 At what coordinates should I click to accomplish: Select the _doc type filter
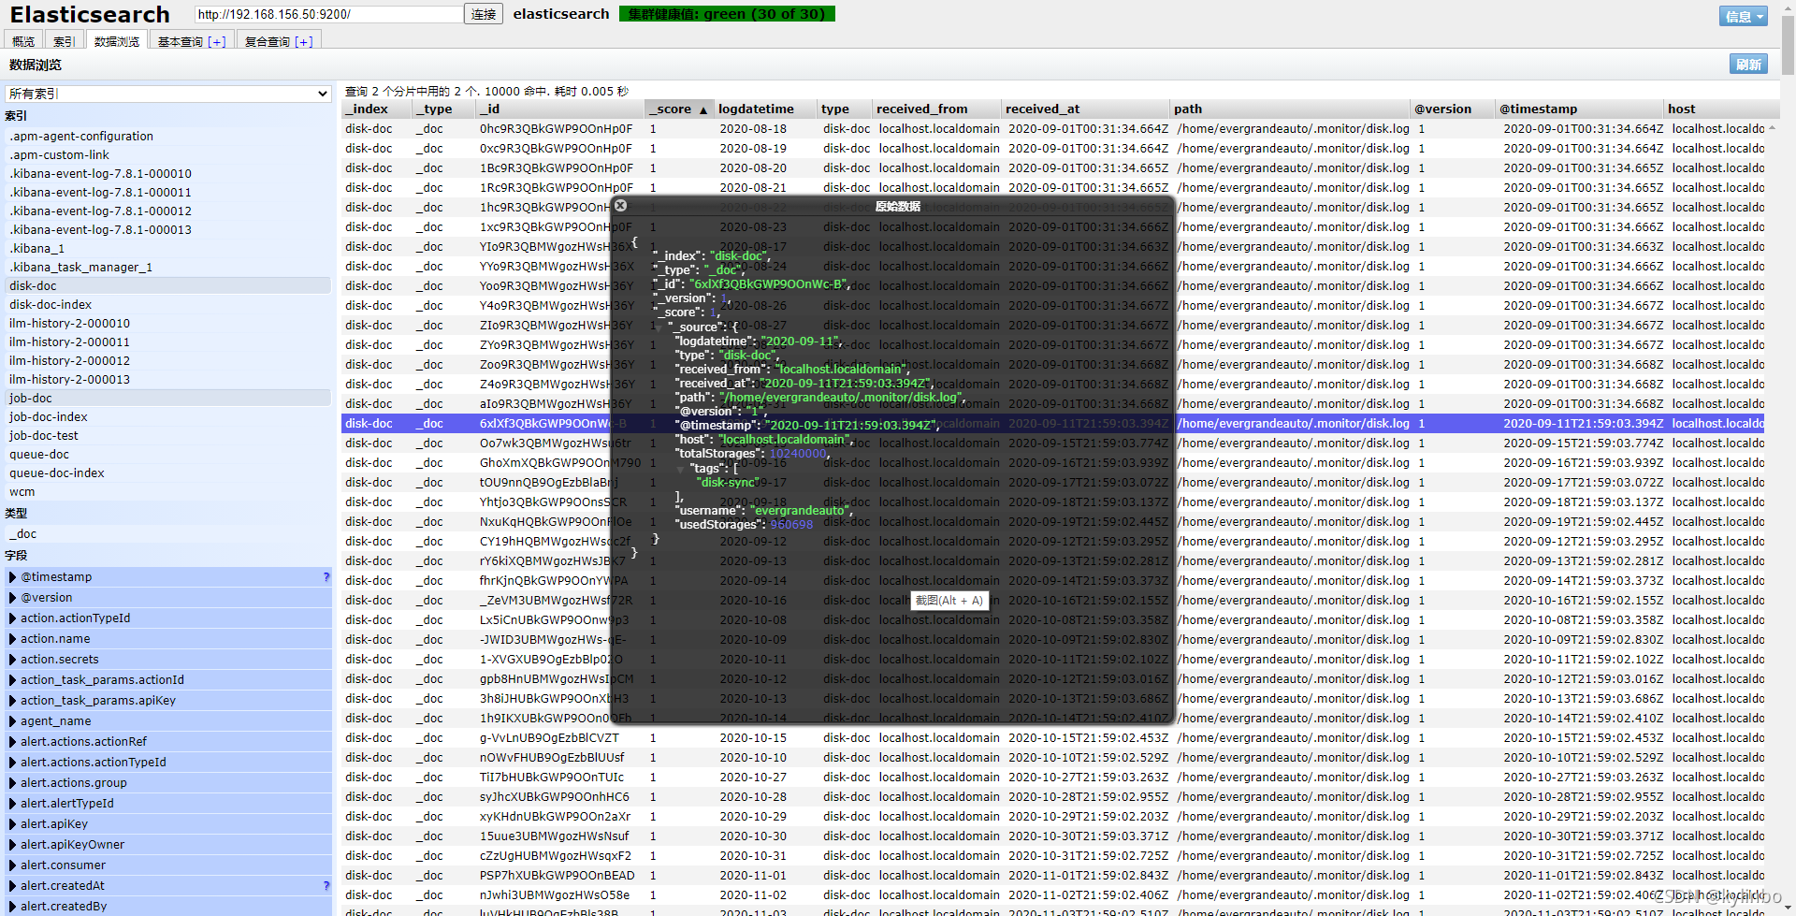[x=168, y=534]
